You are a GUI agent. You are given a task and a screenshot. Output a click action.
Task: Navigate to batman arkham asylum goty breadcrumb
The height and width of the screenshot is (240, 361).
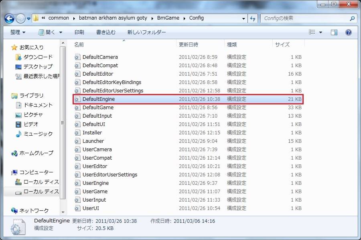113,18
